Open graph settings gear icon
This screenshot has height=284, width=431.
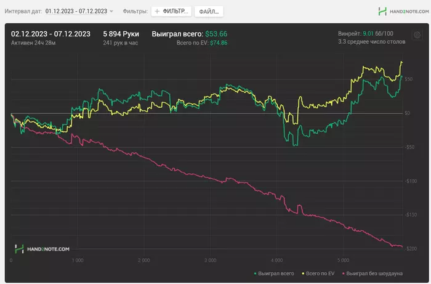pyautogui.click(x=417, y=35)
